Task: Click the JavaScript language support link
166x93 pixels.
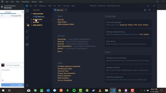Action: click(123, 25)
